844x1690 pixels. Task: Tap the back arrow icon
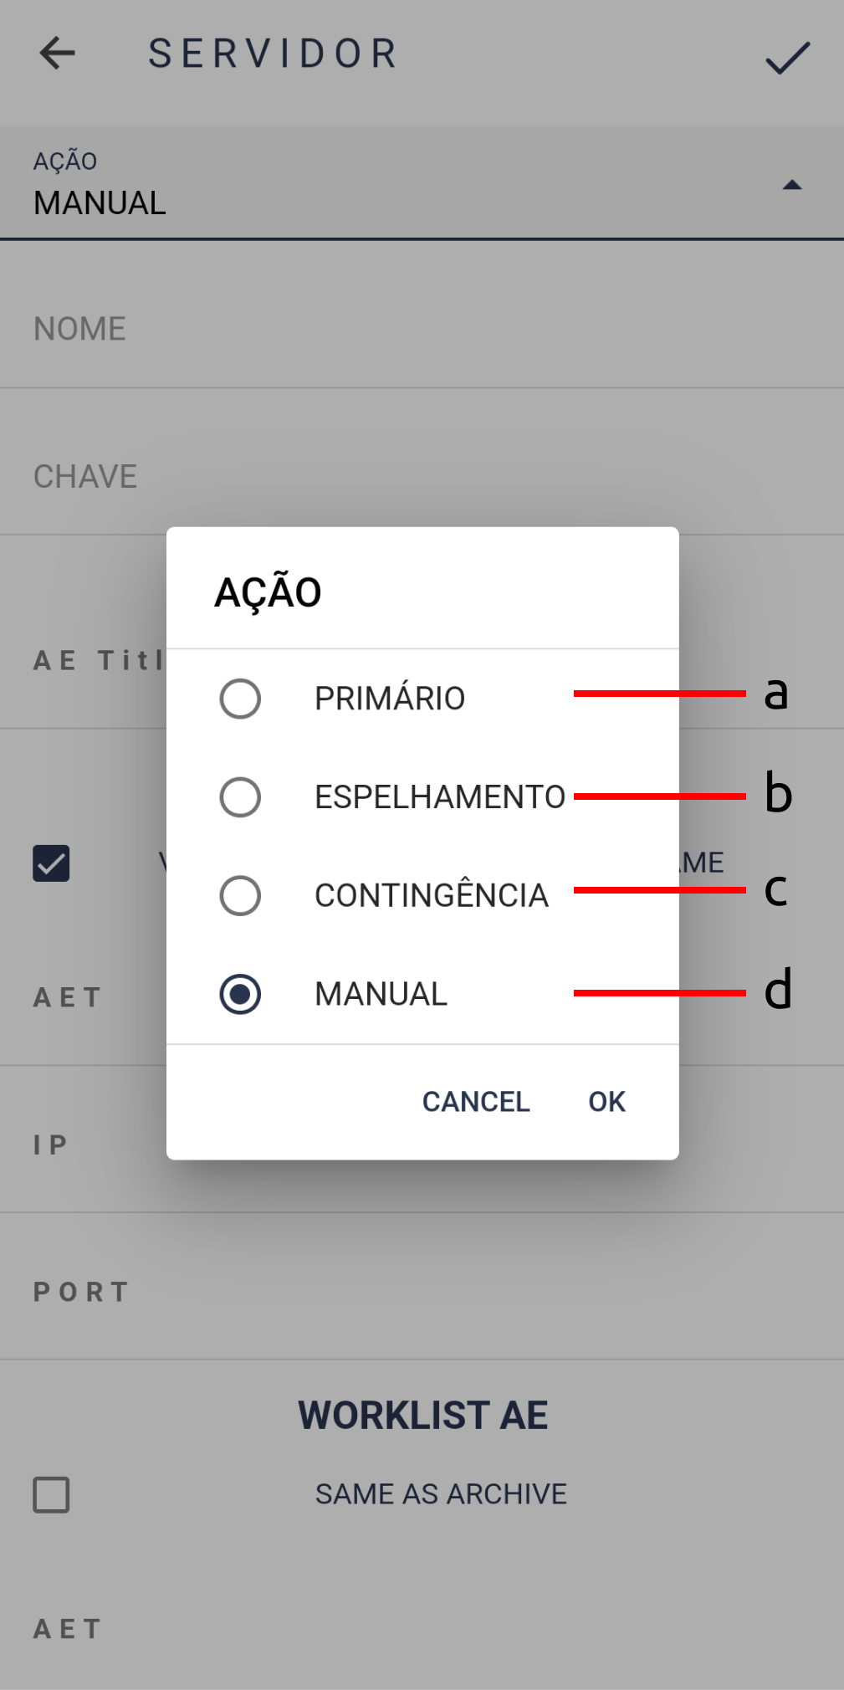pos(57,54)
